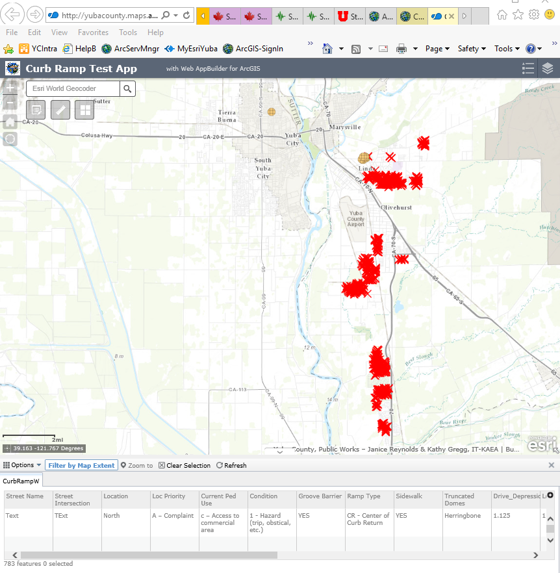
Task: Open the View menu
Action: pyautogui.click(x=59, y=32)
